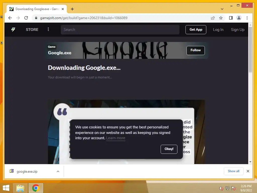
Task: View site security lock info
Action: 36,18
